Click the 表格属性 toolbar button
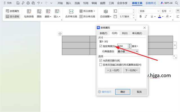Screen dimensions: 180x112 coord(12,11)
